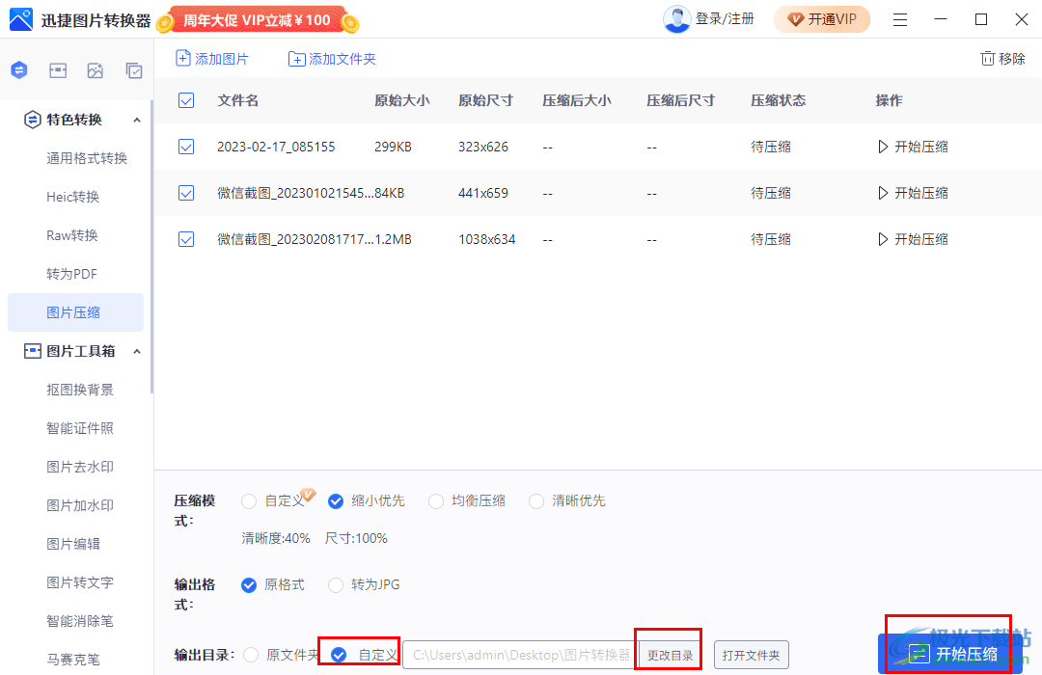
Task: Open 通用格式转换
Action: click(x=87, y=158)
